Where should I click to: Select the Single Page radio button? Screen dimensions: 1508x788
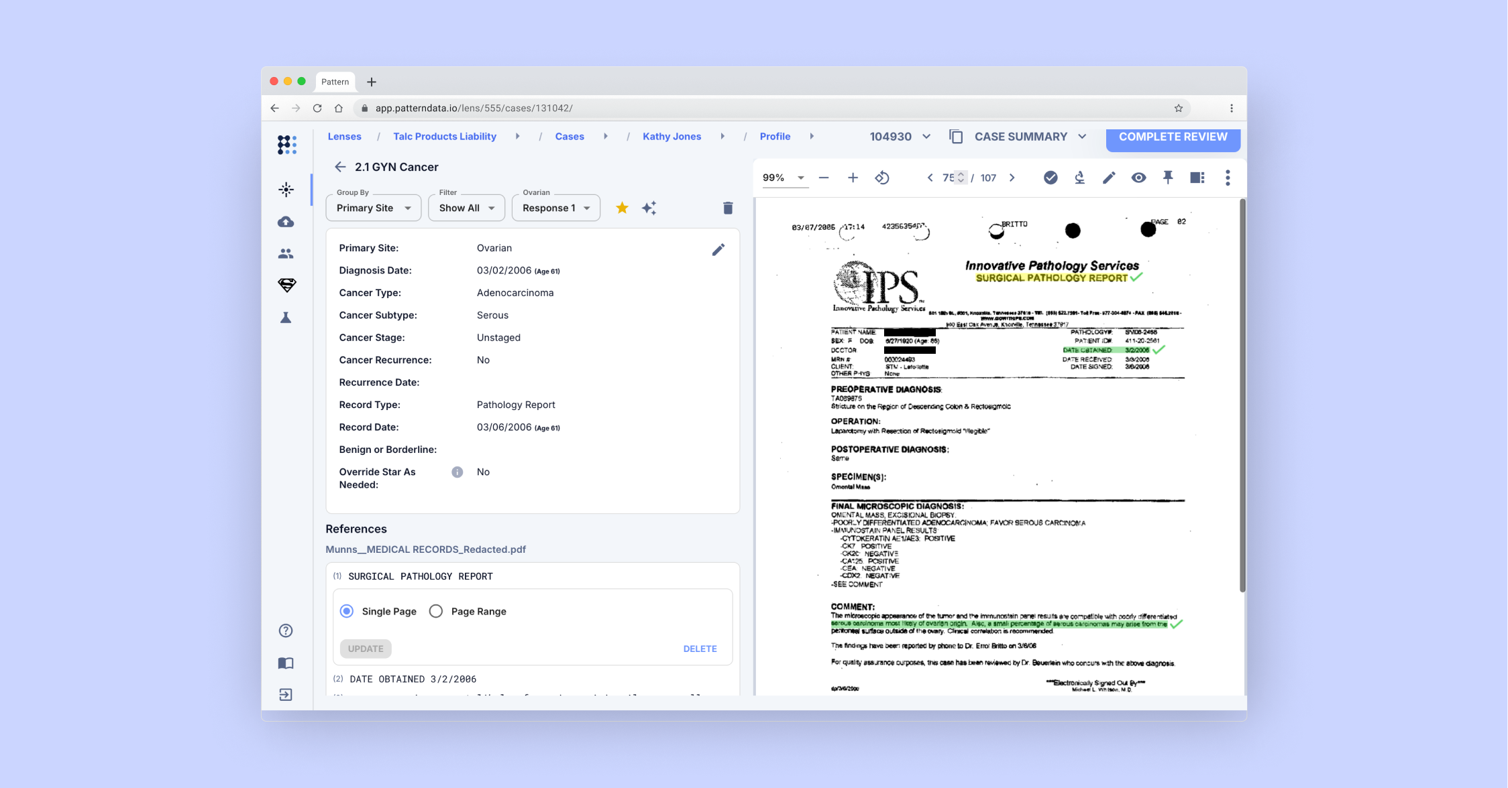pyautogui.click(x=347, y=610)
